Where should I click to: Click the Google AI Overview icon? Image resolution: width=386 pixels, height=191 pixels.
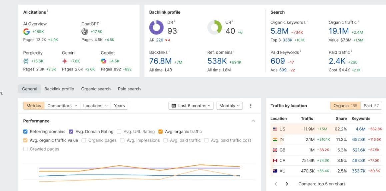26,32
